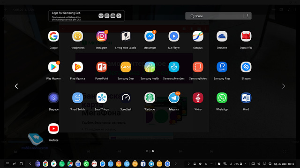Open the OneDrive app
Screen dimensions: 300x168
pyautogui.click(x=222, y=36)
